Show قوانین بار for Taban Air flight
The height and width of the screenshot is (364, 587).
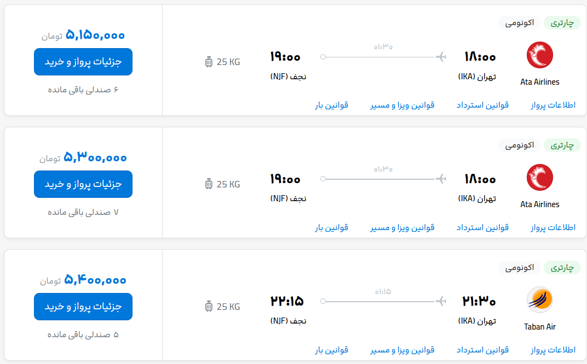coord(332,350)
